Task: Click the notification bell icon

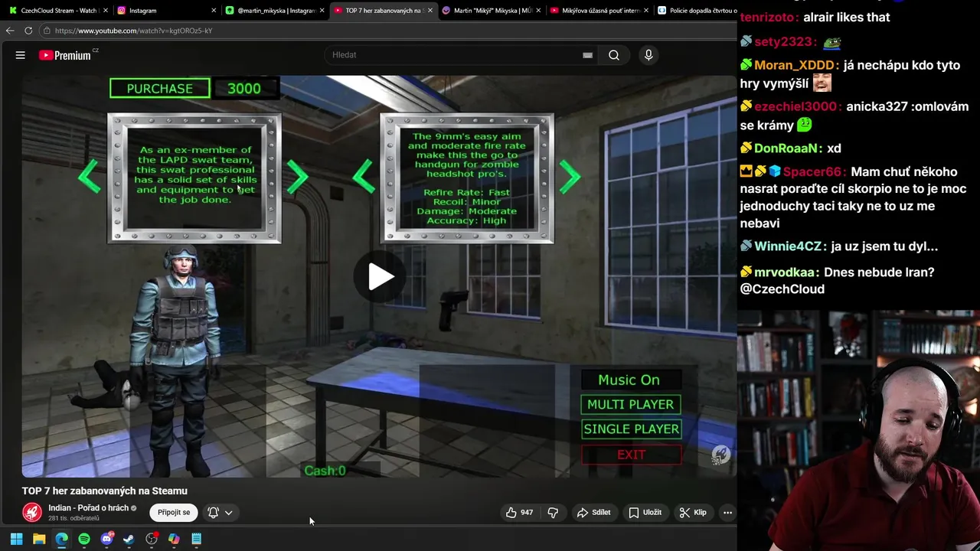Action: click(213, 513)
